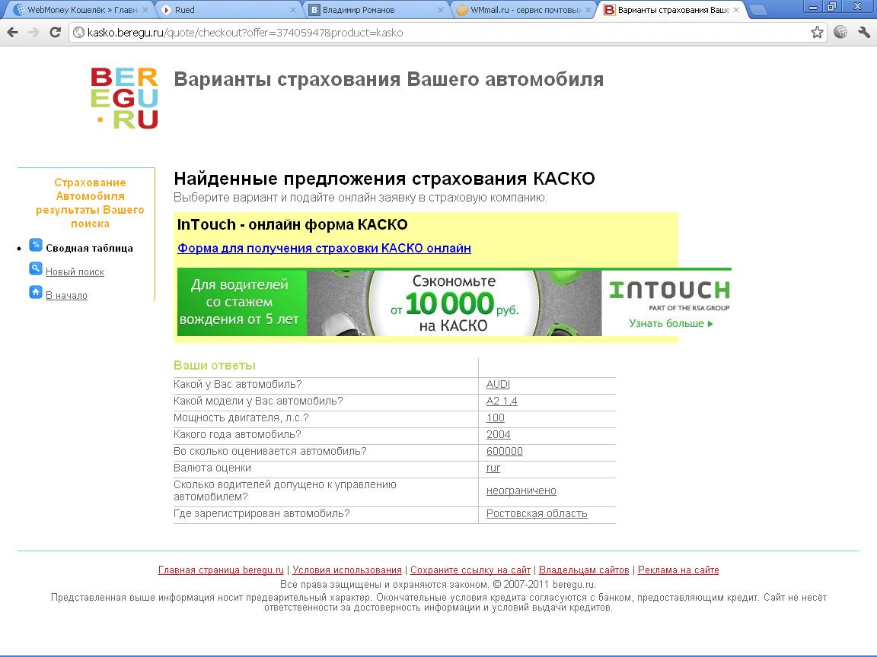Image resolution: width=877 pixels, height=657 pixels.
Task: Change the rur currency answer
Action: pyautogui.click(x=493, y=468)
